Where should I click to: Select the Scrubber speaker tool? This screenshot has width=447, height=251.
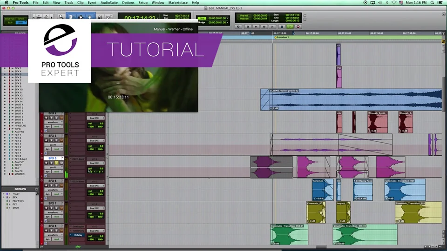[x=100, y=17]
